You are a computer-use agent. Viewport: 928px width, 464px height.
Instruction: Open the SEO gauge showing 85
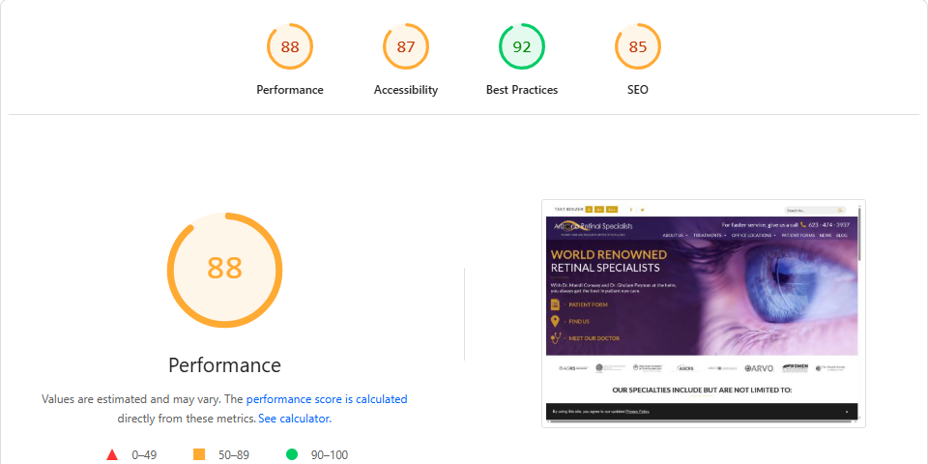pos(638,46)
